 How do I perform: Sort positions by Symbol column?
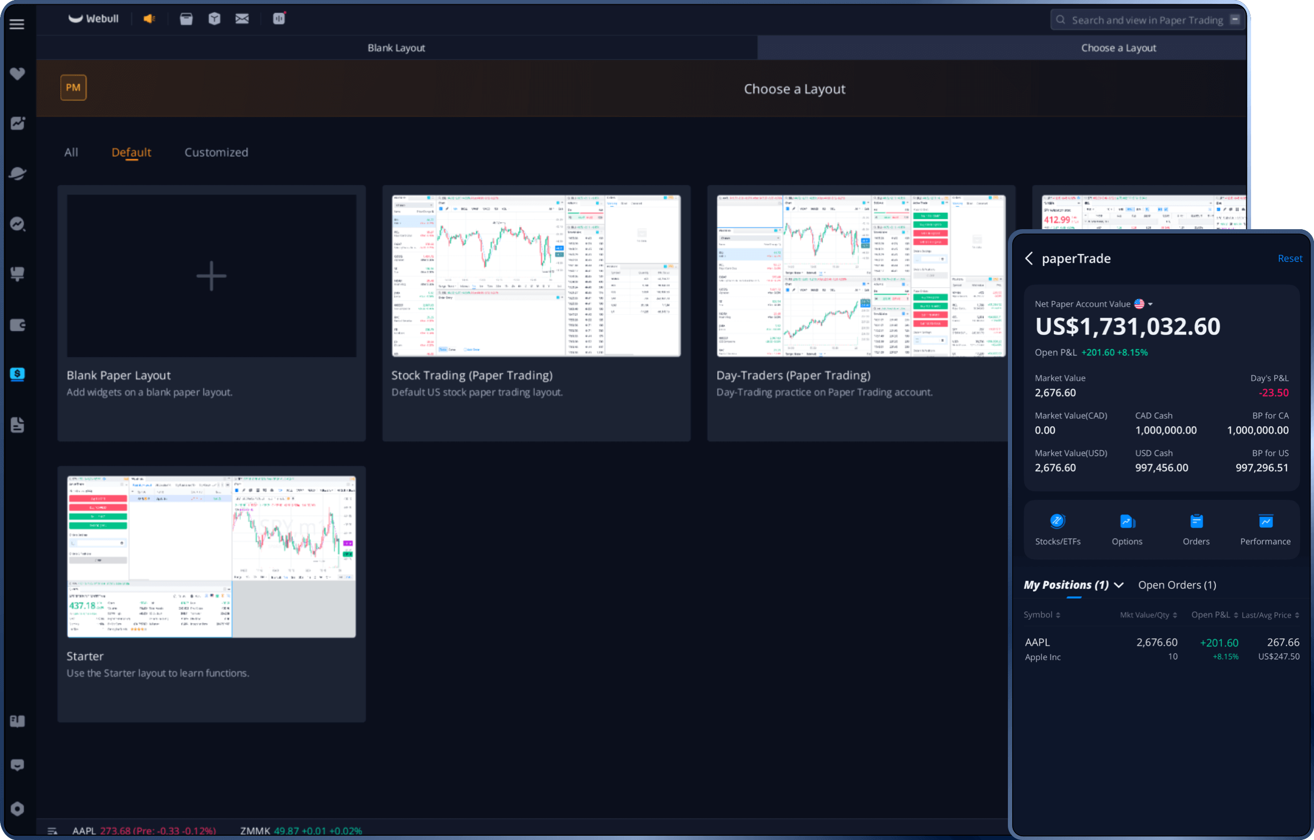[1041, 615]
